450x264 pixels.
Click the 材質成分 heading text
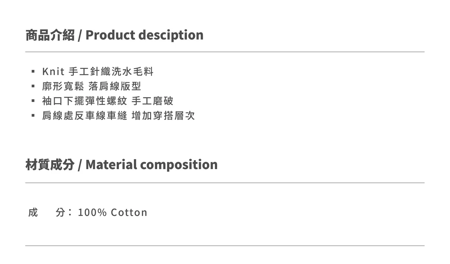[50, 165]
